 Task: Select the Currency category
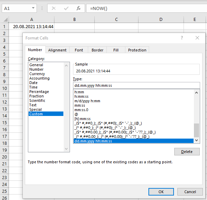pos(37,74)
